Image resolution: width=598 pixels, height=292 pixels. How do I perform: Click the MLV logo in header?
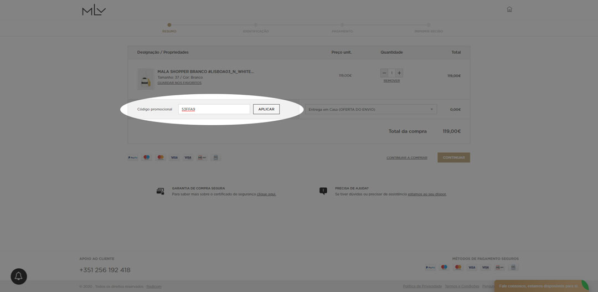click(94, 10)
